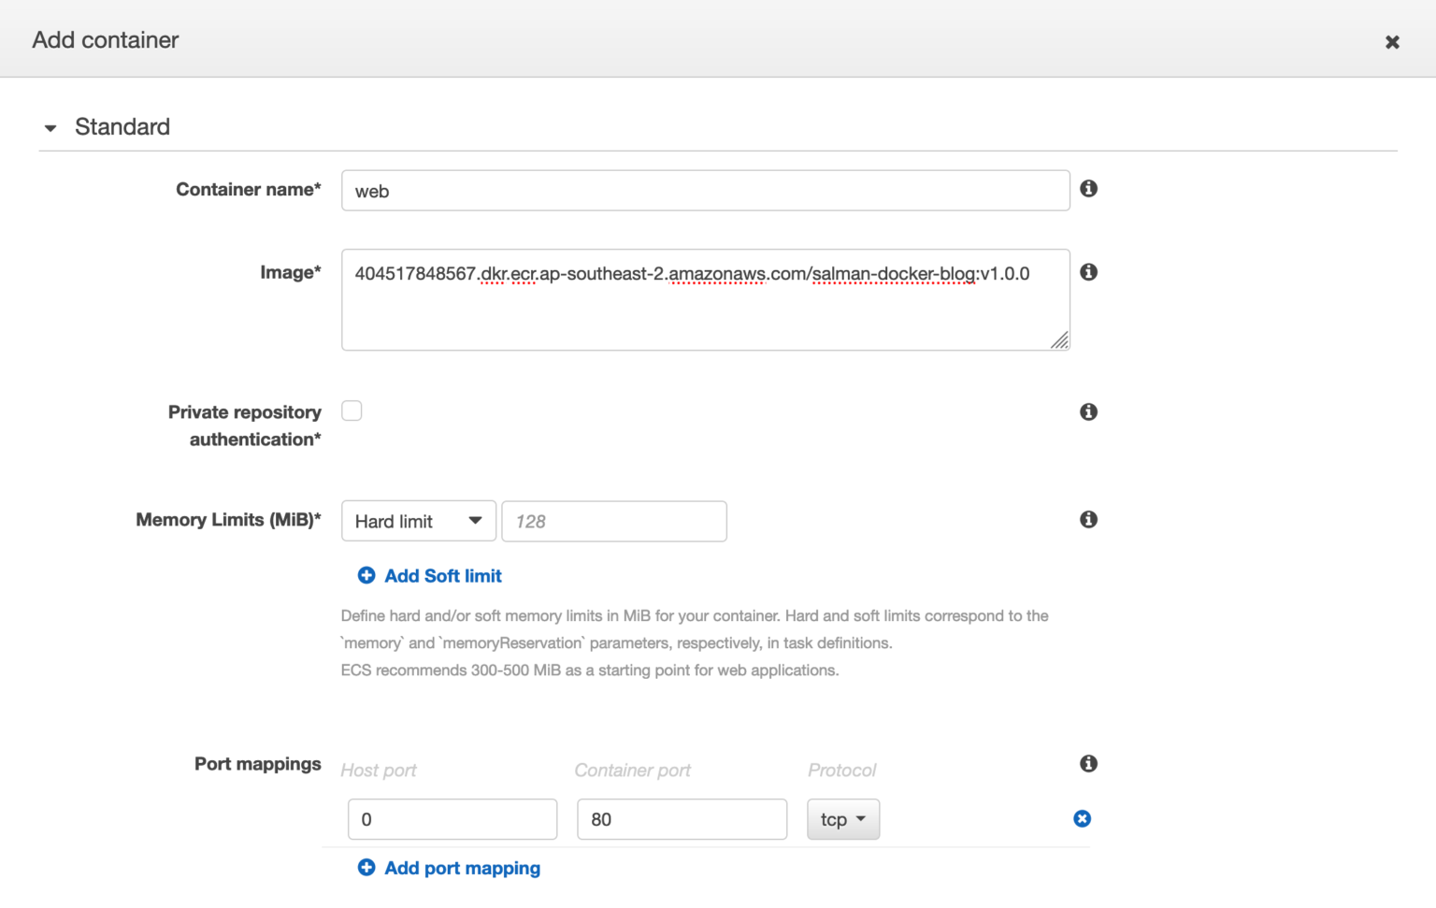
Task: Click the Add Soft limit link
Action: click(442, 575)
